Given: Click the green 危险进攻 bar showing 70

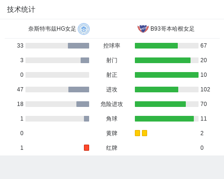Looking at the screenshot, I should point(160,104).
